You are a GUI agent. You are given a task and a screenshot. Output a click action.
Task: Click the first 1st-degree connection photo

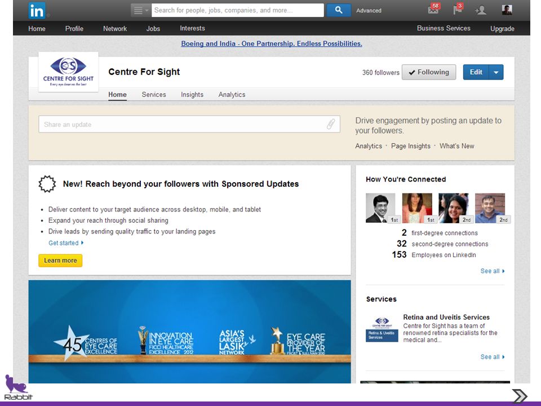pyautogui.click(x=380, y=208)
